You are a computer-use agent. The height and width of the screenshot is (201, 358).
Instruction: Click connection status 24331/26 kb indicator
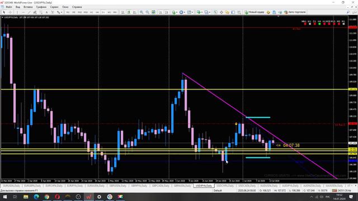tap(342, 190)
